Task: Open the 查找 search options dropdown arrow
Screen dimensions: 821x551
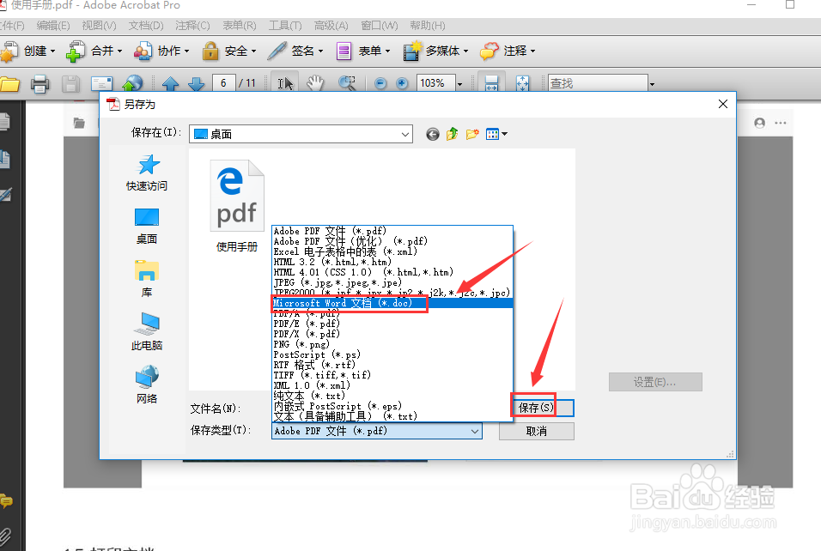Action: pos(653,84)
